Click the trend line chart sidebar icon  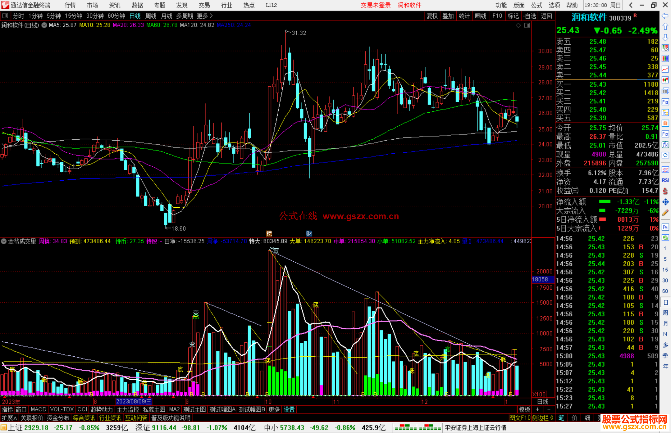point(665,69)
